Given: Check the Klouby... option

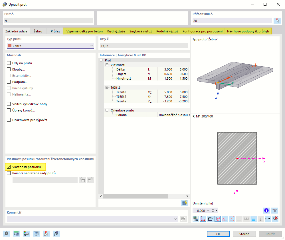Looking at the screenshot, I should (9, 69).
